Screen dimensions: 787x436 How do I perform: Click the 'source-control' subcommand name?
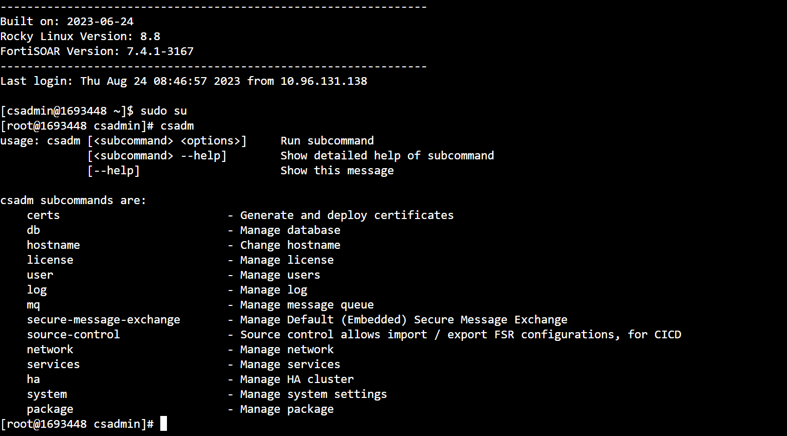73,334
